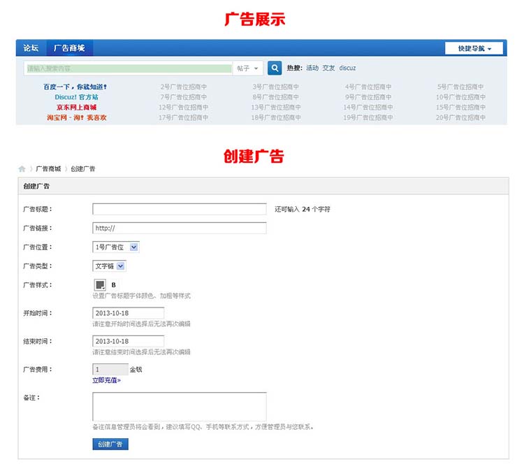
Task: Open the 京东网上商城 ad link
Action: [x=77, y=108]
